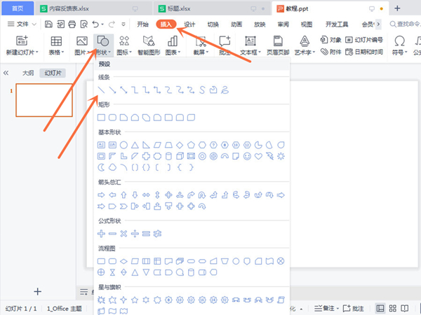Open the 插入 insert ribbon tab
Screen dimensions: 421x315
(166, 24)
